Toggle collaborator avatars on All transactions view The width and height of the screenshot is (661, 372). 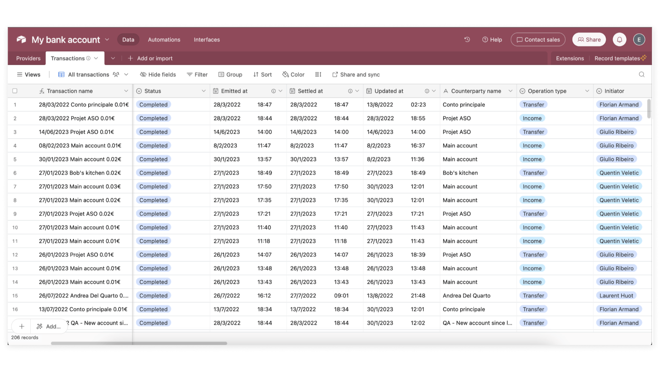pos(116,74)
